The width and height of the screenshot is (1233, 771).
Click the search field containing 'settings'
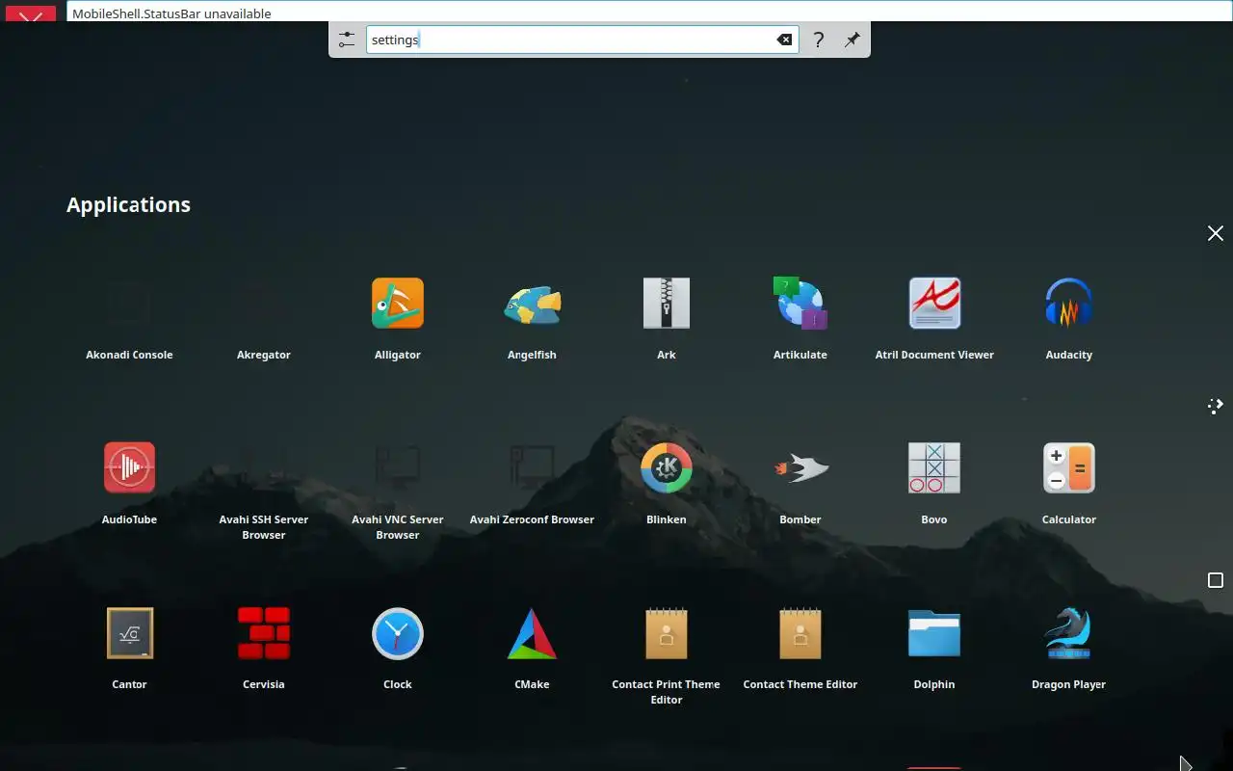pos(582,40)
